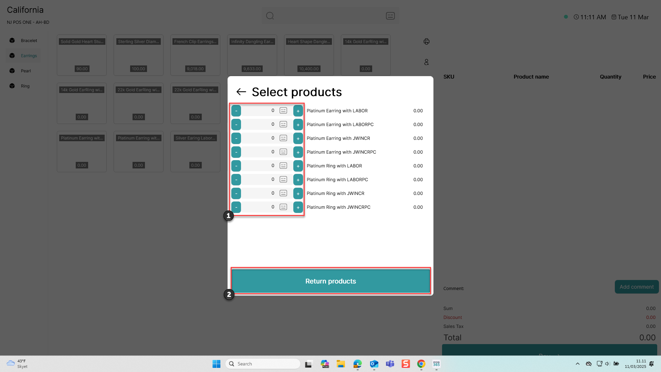This screenshot has height=372, width=661.
Task: Select French Clip Earrings... product tile
Action: [x=195, y=55]
